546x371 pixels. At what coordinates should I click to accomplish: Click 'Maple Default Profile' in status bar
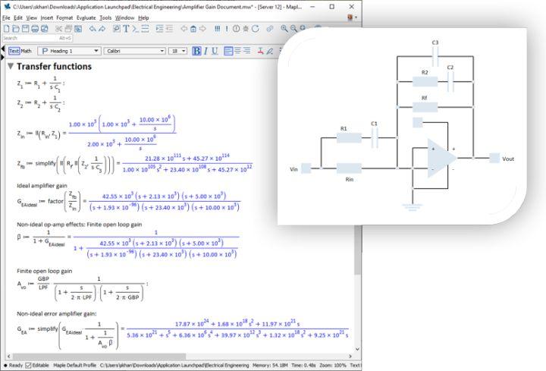pyautogui.click(x=74, y=365)
